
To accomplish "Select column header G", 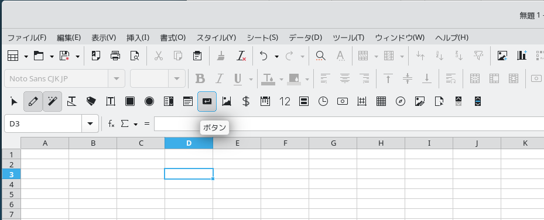I will 333,143.
